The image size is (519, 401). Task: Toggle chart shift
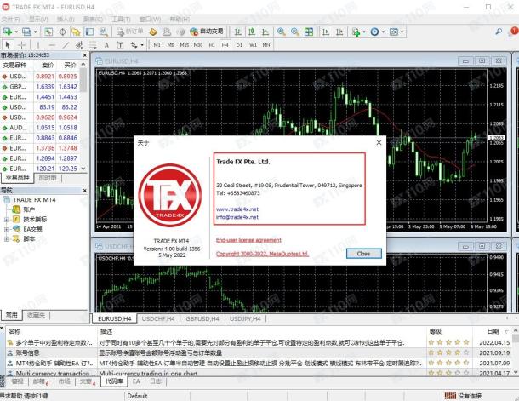[339, 32]
